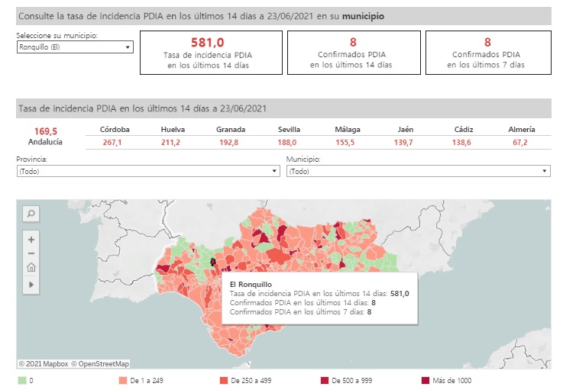This screenshot has width=563, height=390.
Task: Zoom out with the map minus button
Action: click(31, 253)
